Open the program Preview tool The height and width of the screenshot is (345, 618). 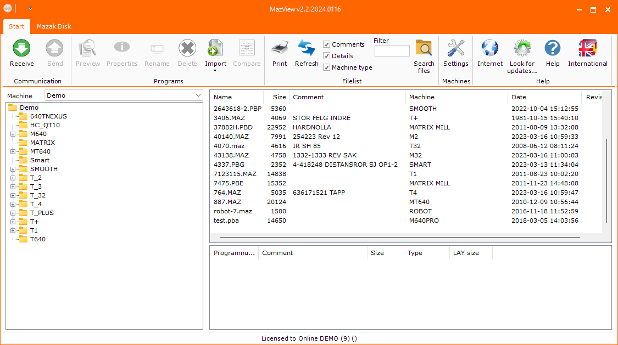(87, 48)
